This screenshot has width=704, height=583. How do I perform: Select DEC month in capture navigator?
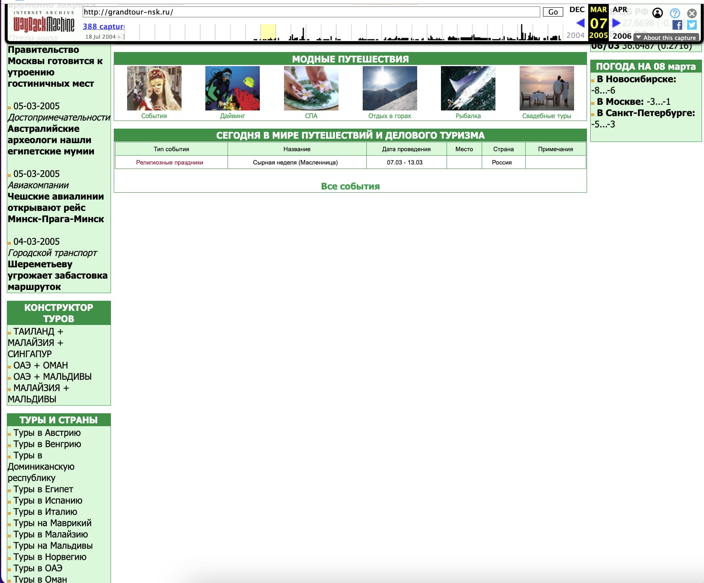pos(577,9)
